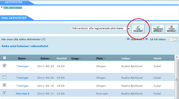Click the 2011-06-11 date cell
179x99 pixels.
tap(46, 94)
